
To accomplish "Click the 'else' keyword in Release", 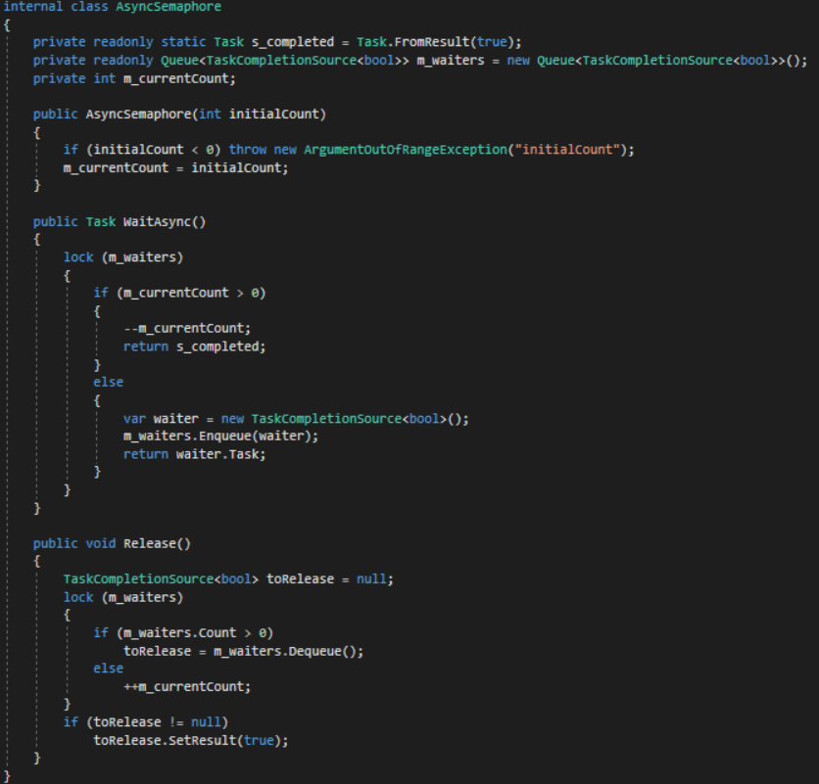I will click(108, 669).
